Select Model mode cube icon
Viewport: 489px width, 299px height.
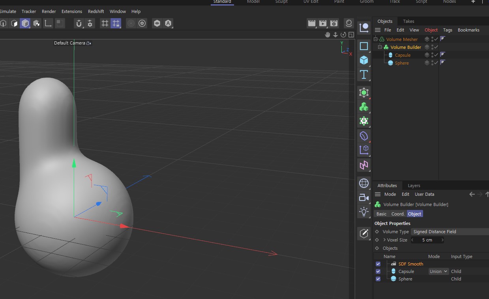pyautogui.click(x=14, y=23)
